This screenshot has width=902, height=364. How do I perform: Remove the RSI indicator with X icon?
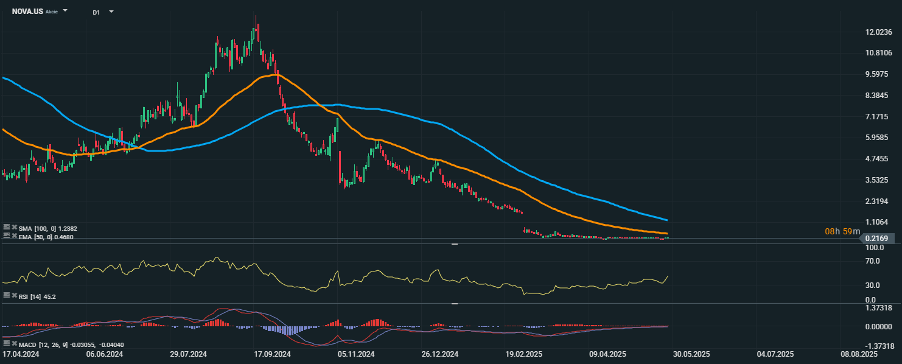14,295
